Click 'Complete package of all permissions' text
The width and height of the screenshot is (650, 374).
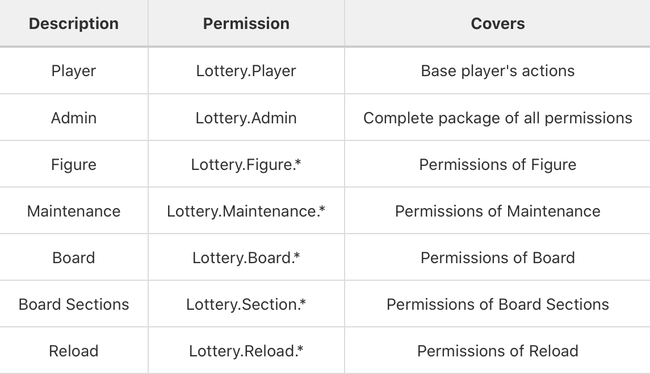tap(497, 118)
